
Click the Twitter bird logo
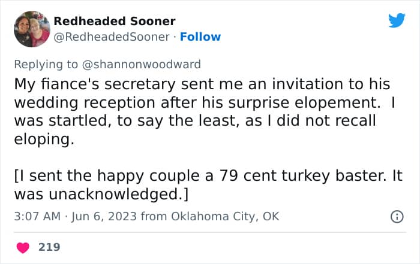coord(397,21)
